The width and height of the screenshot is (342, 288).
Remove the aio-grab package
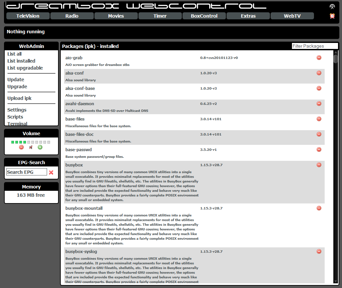pos(319,58)
